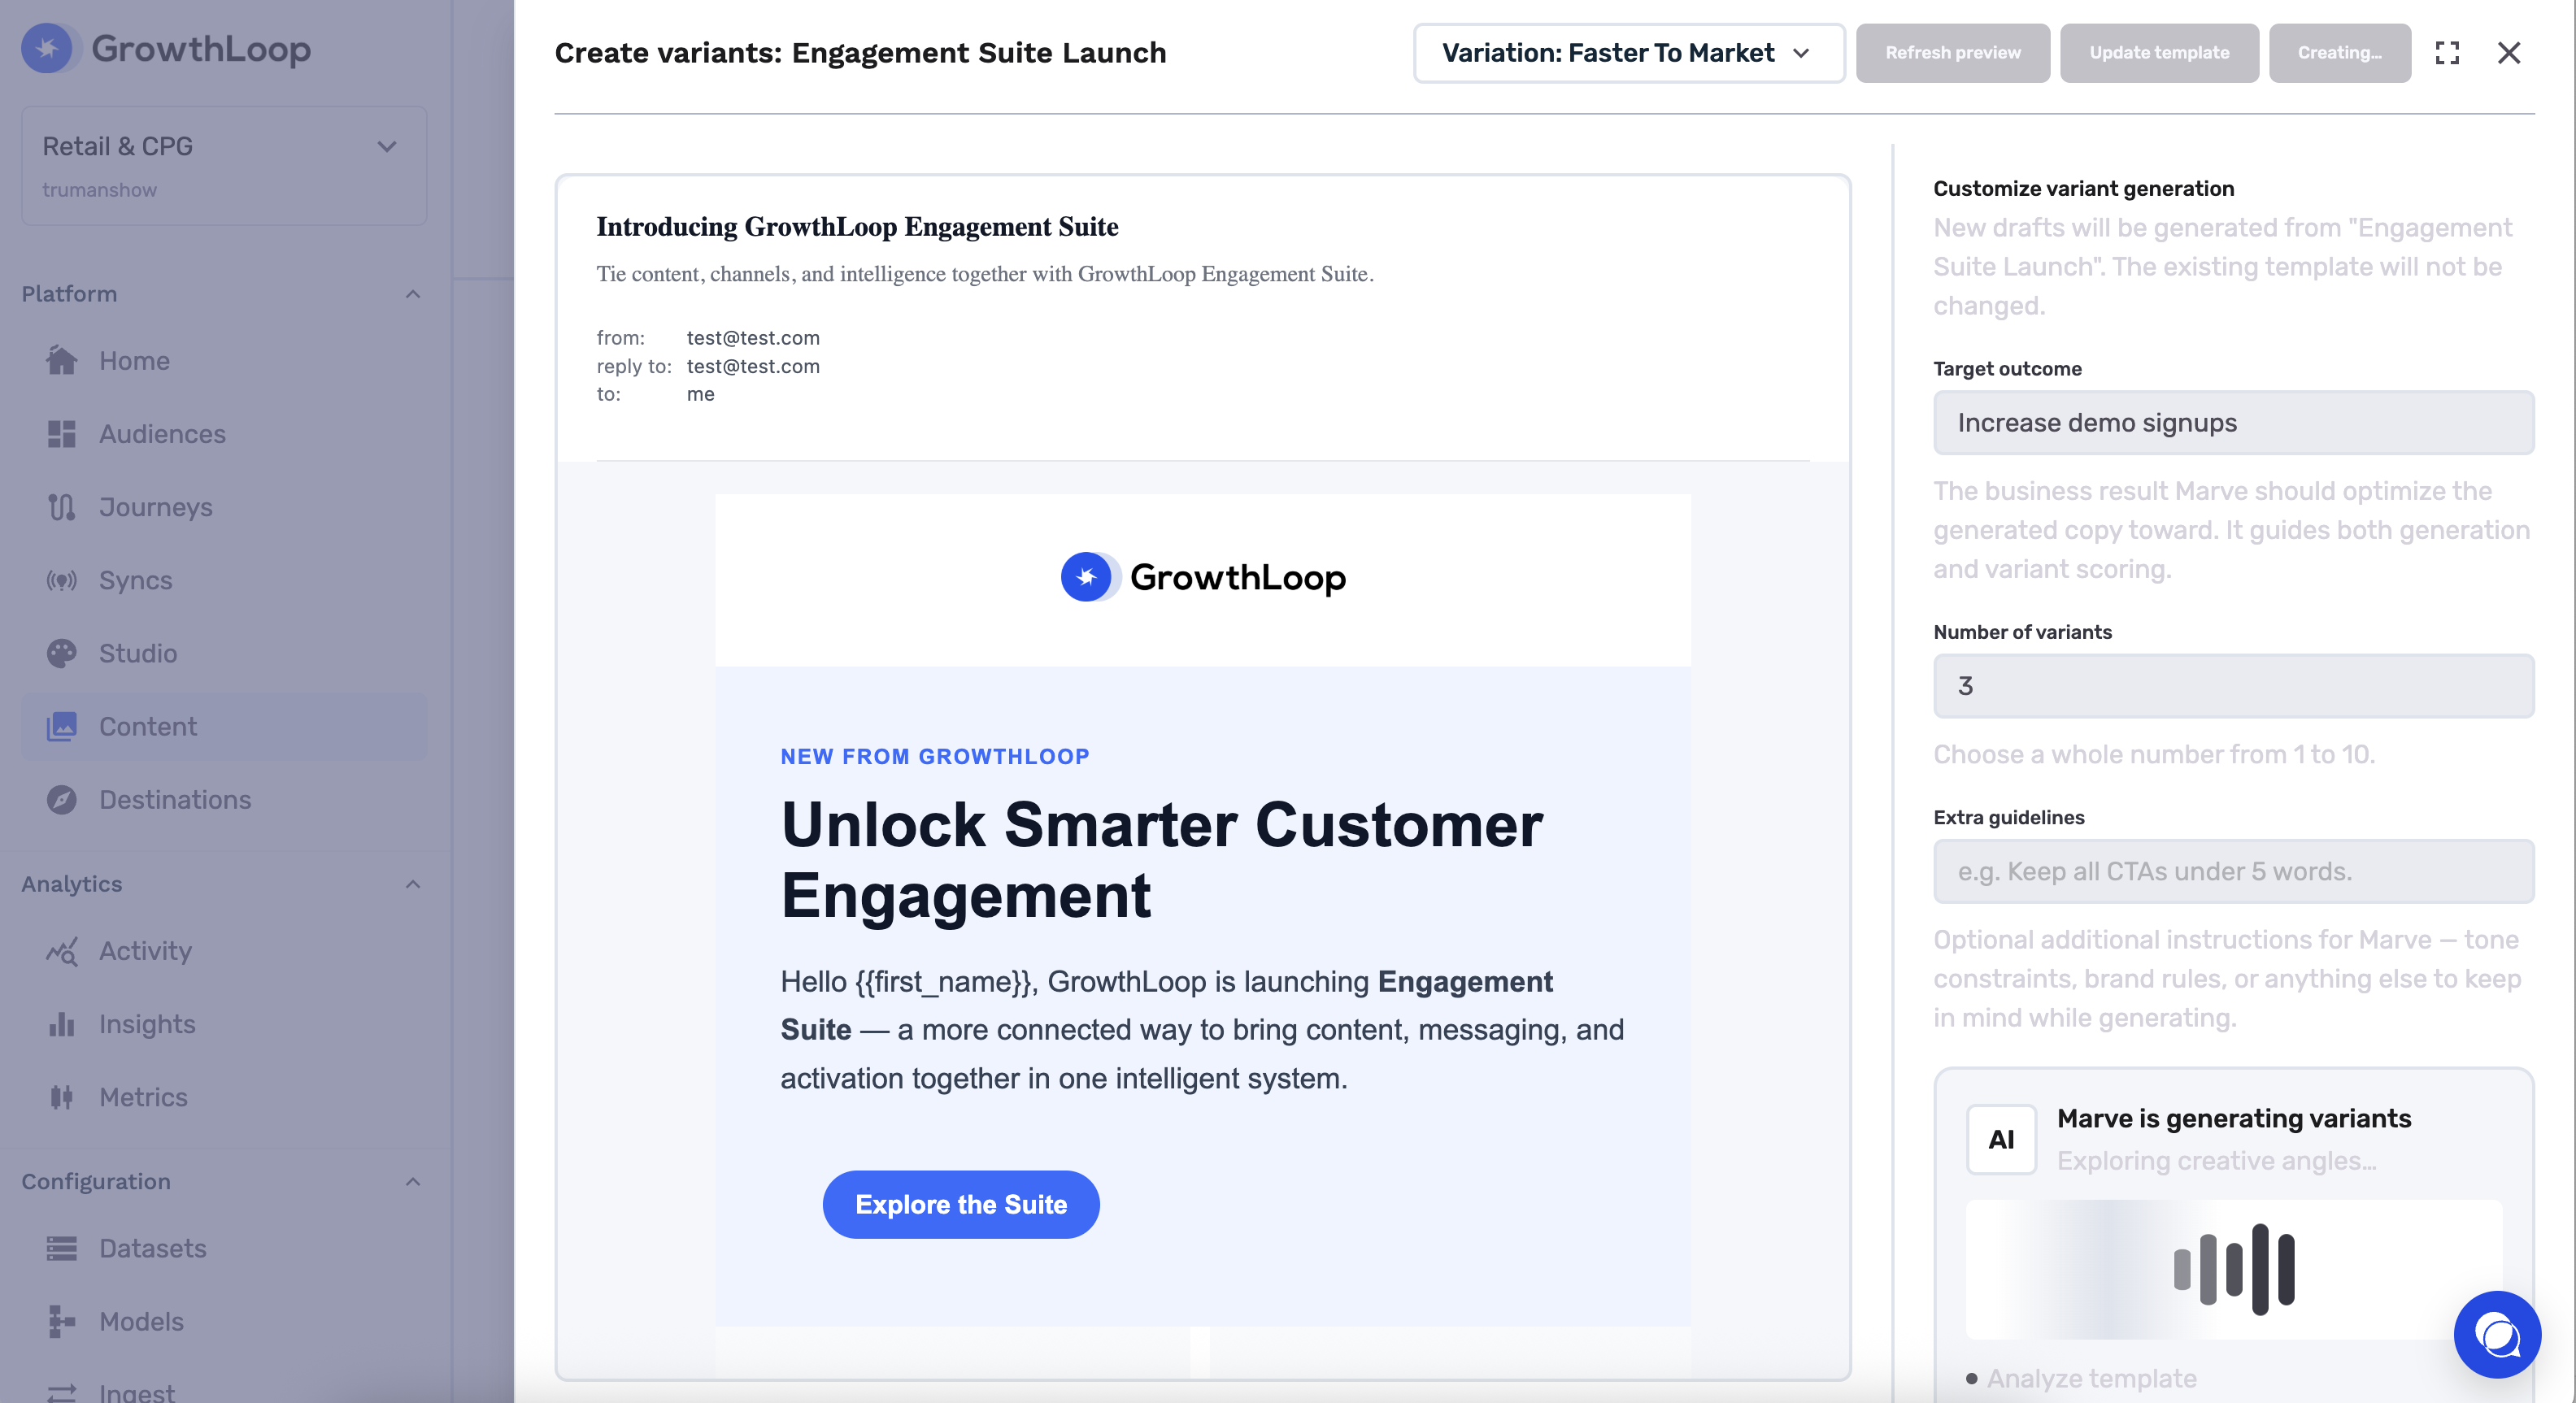Open Activity under Analytics

[x=224, y=951]
